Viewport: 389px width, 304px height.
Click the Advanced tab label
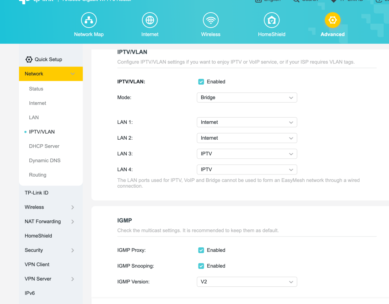(332, 34)
